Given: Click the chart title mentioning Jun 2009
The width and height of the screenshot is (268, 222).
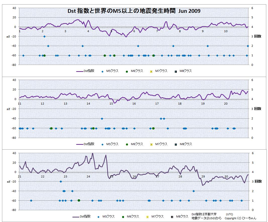Looking at the screenshot, I should [x=134, y=11].
